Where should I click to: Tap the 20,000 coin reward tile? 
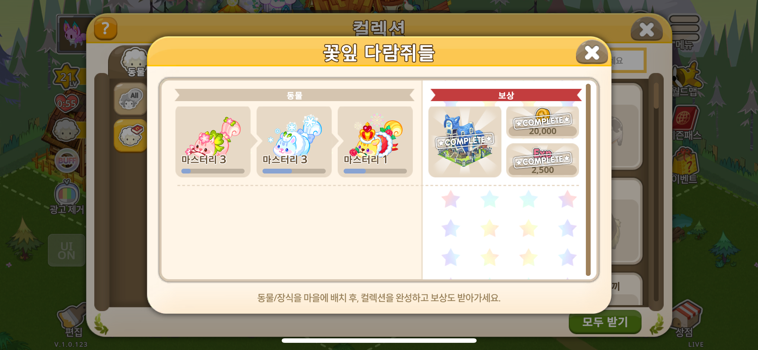(542, 122)
